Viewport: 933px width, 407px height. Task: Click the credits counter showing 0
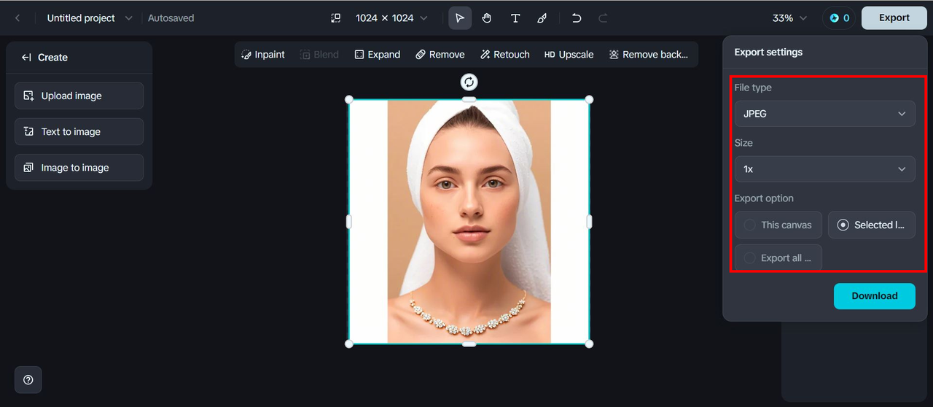pos(839,18)
